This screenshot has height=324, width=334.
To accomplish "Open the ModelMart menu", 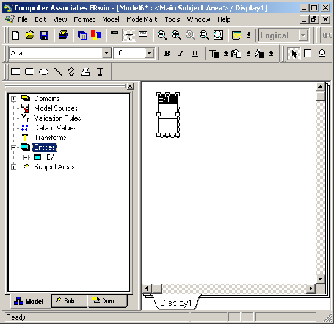I will pyautogui.click(x=142, y=19).
